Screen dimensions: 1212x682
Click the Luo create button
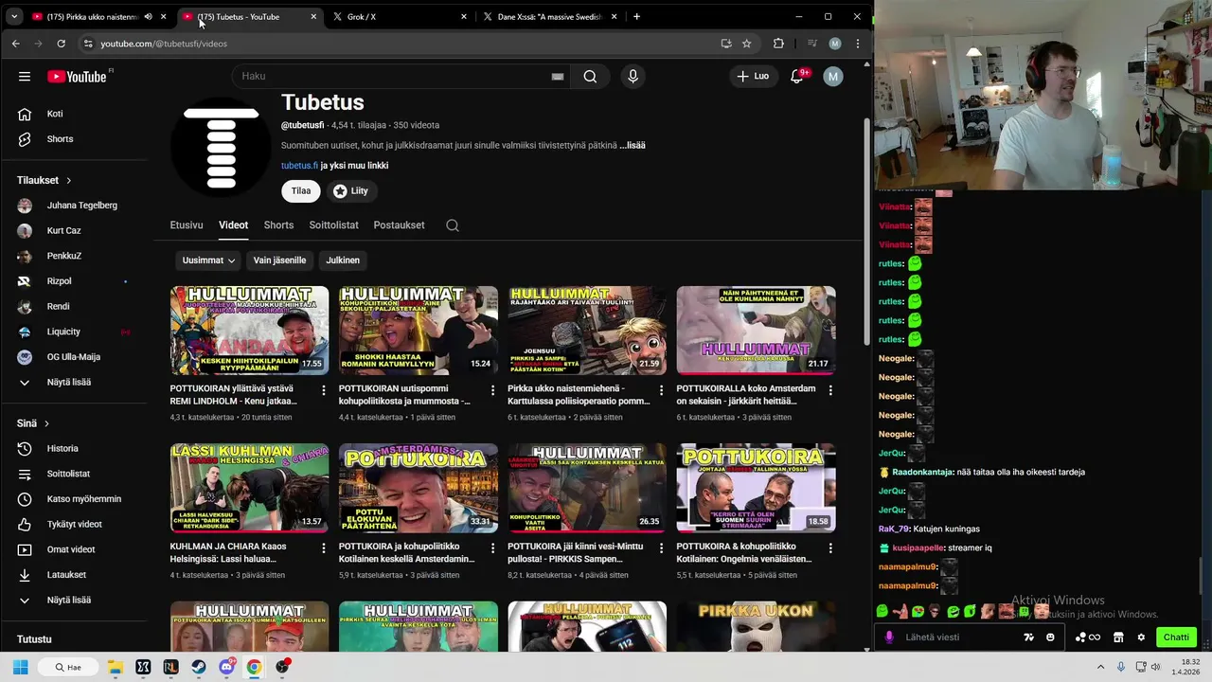[753, 77]
